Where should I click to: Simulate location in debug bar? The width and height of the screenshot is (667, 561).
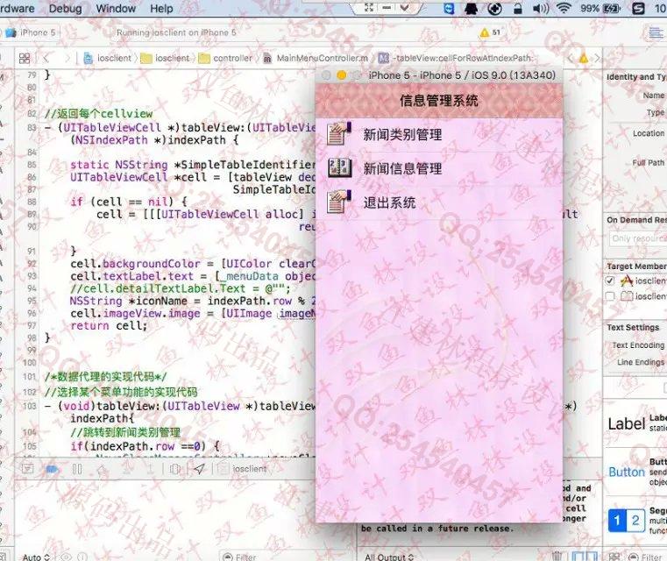point(199,469)
